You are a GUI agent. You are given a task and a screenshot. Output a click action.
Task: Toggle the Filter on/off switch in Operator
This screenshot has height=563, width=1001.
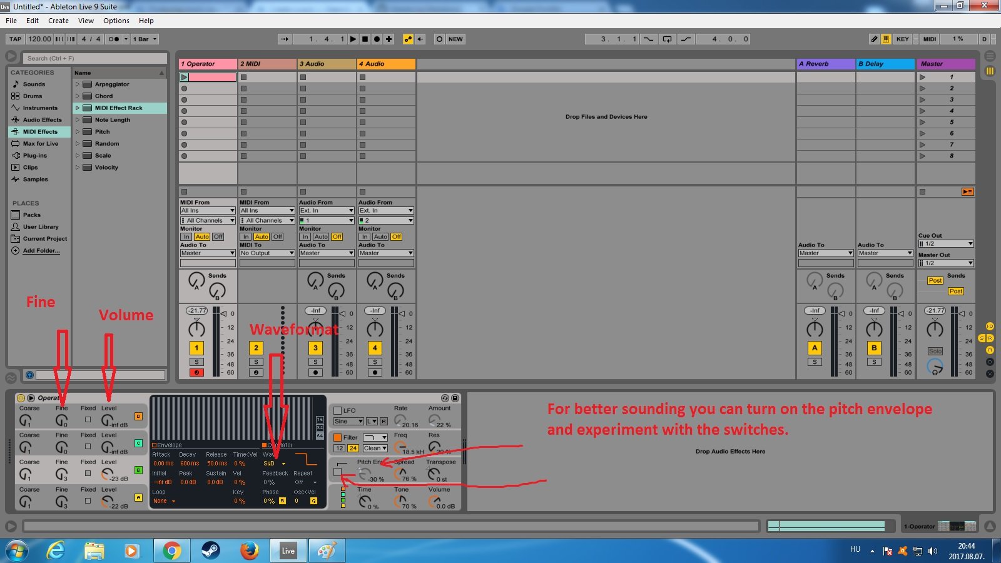click(337, 437)
